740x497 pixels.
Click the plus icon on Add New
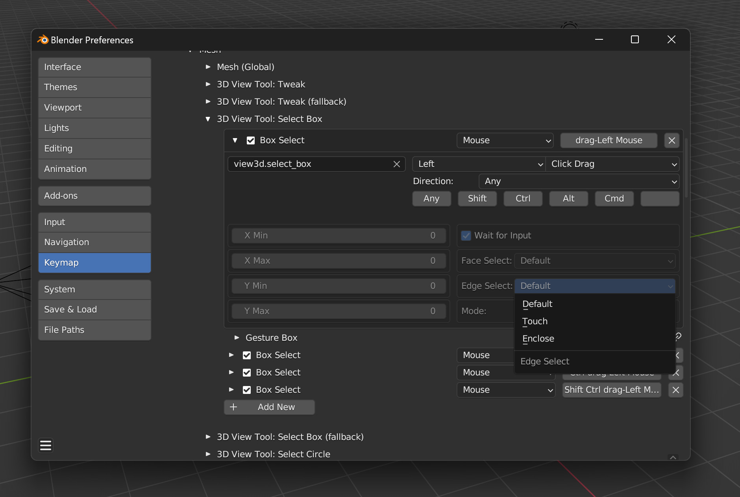pos(233,407)
